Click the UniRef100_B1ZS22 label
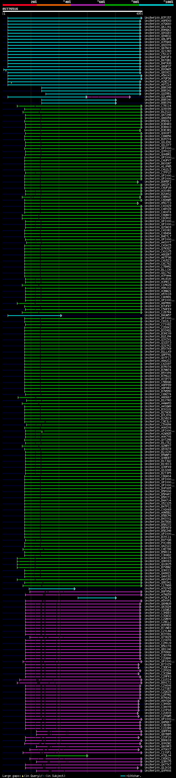 click(x=158, y=112)
